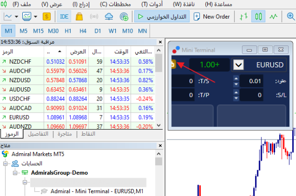Image resolution: width=296 pixels, height=196 pixels.
Task: Switch to the الرموز symbols tab
Action: [12, 134]
